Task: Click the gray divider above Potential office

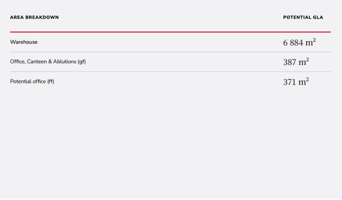Action: [170, 72]
